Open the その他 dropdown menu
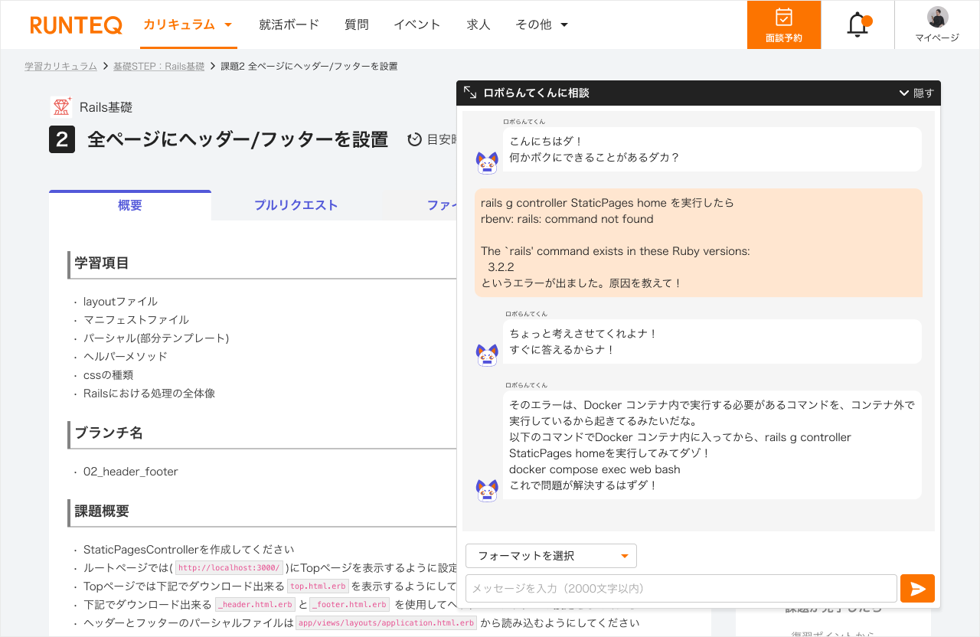The width and height of the screenshot is (980, 637). [x=542, y=24]
